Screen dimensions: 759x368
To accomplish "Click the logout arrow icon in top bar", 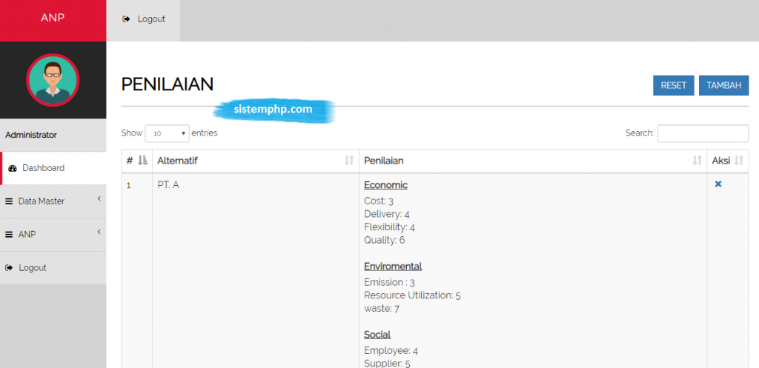I will tap(127, 19).
